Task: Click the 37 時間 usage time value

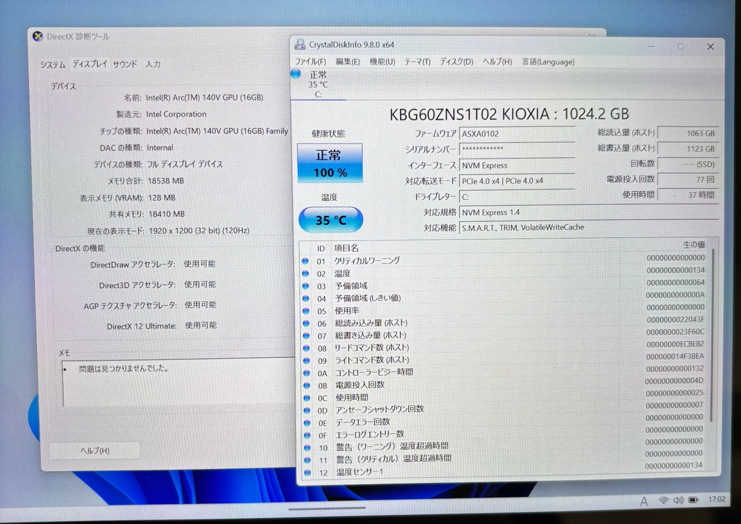Action: [x=688, y=195]
